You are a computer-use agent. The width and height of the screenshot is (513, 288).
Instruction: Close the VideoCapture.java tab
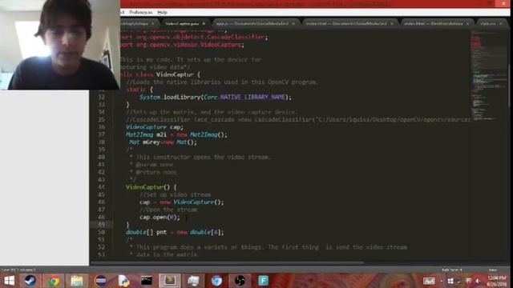tap(204, 23)
